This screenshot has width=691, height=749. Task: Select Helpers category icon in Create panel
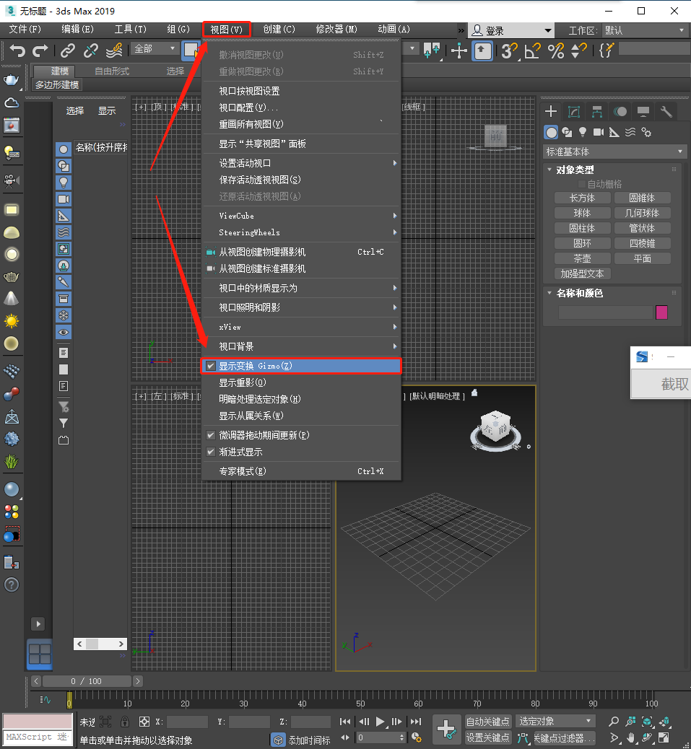614,132
